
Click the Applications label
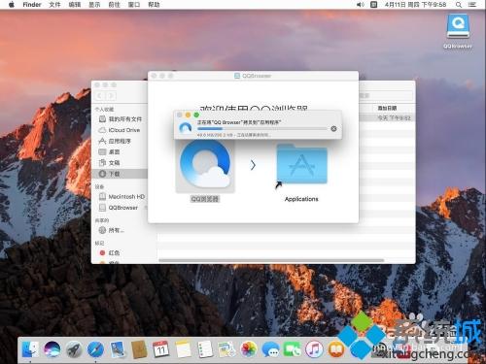301,199
